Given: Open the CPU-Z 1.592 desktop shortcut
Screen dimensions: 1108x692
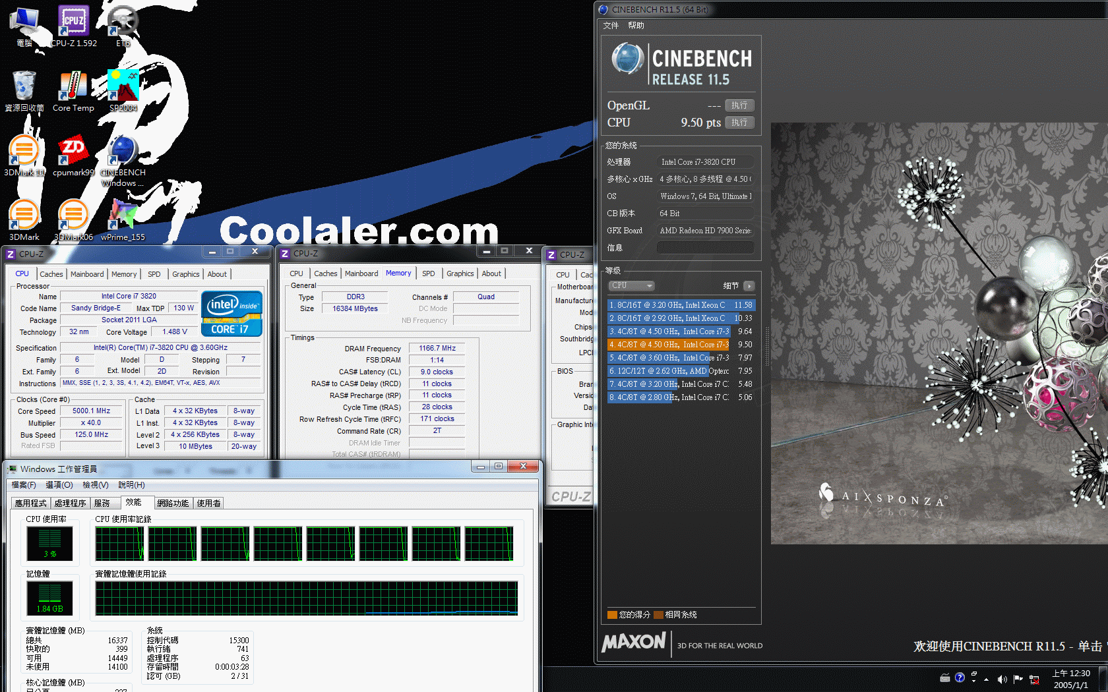Looking at the screenshot, I should 73,27.
